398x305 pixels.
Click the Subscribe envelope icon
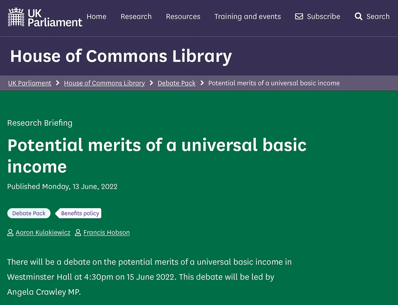pyautogui.click(x=299, y=16)
